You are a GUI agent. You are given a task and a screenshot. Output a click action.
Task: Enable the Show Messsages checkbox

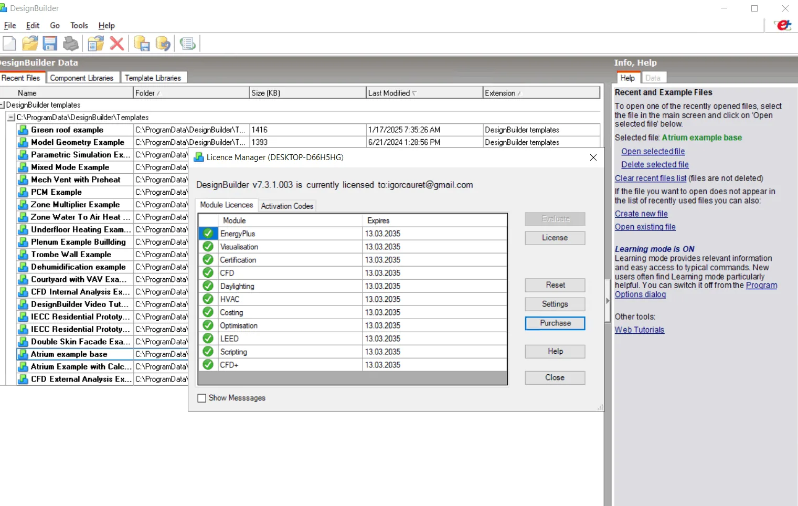[202, 398]
